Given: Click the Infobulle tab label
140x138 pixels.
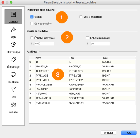Looking at the screenshot, I should coord(13,82).
